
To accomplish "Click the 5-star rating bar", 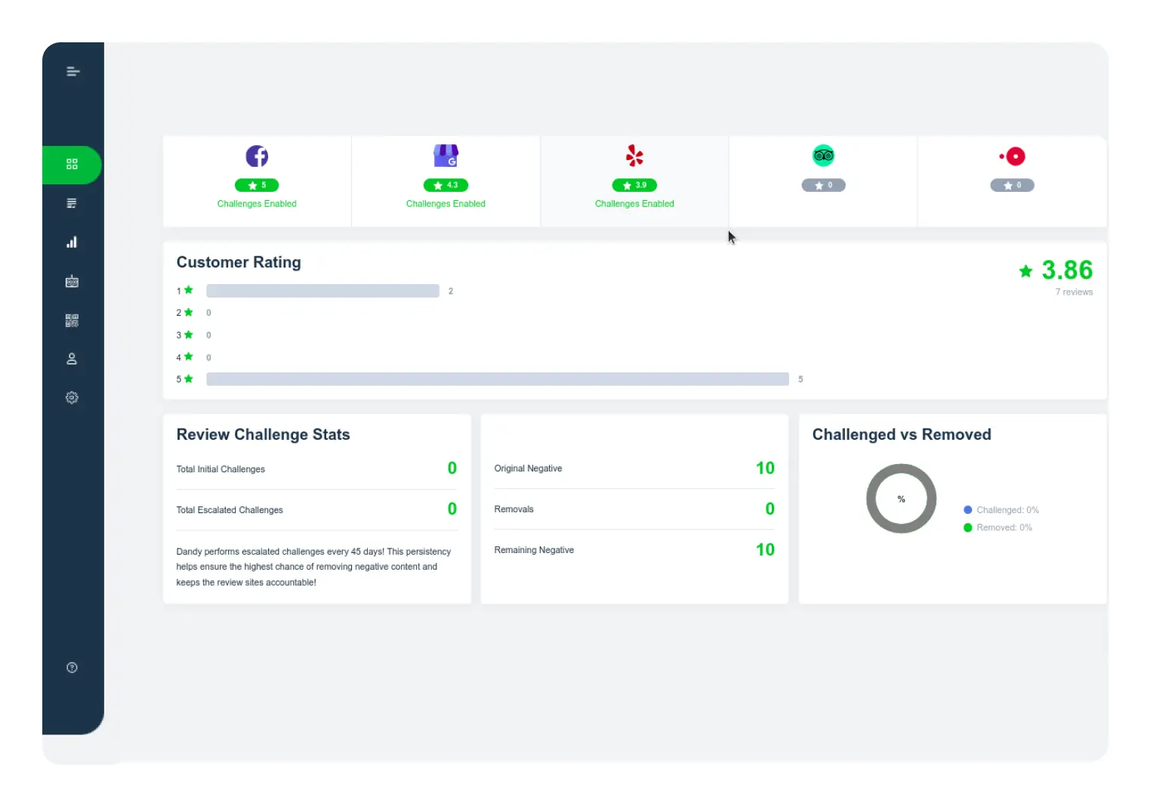I will coord(497,379).
